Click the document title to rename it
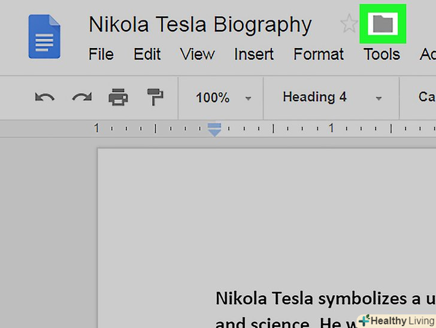436x328 pixels. [200, 25]
